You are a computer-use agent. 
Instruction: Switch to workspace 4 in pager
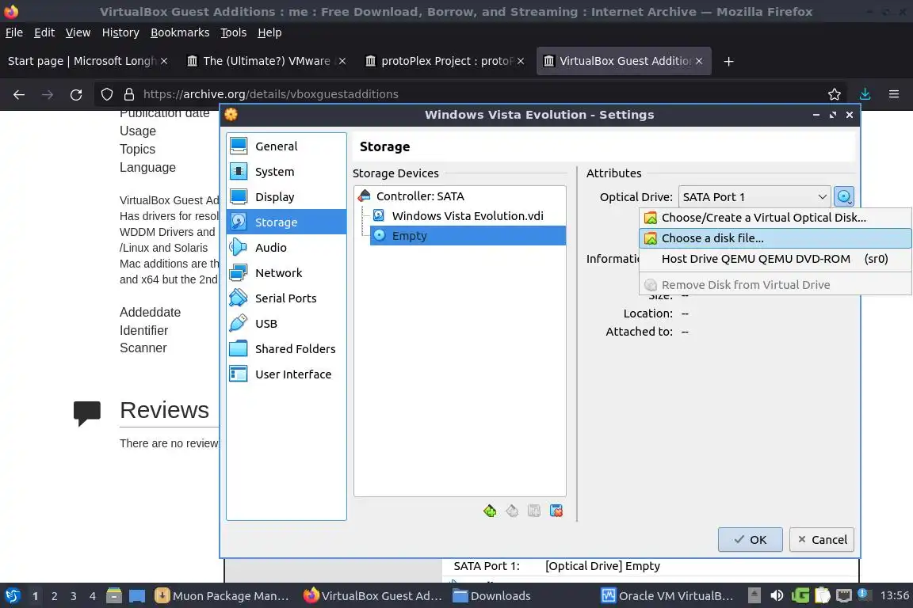click(x=93, y=596)
